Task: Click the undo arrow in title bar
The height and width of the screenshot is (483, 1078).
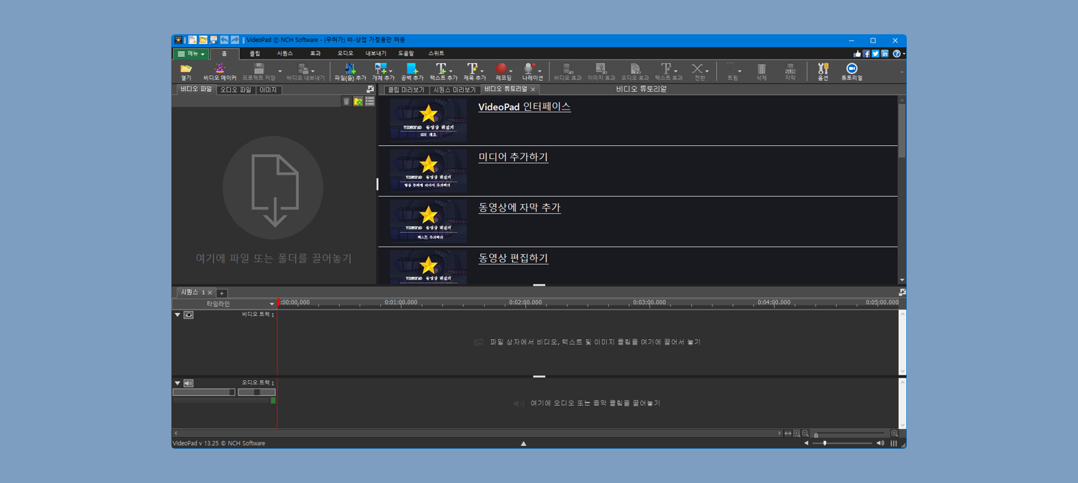Action: click(x=224, y=40)
